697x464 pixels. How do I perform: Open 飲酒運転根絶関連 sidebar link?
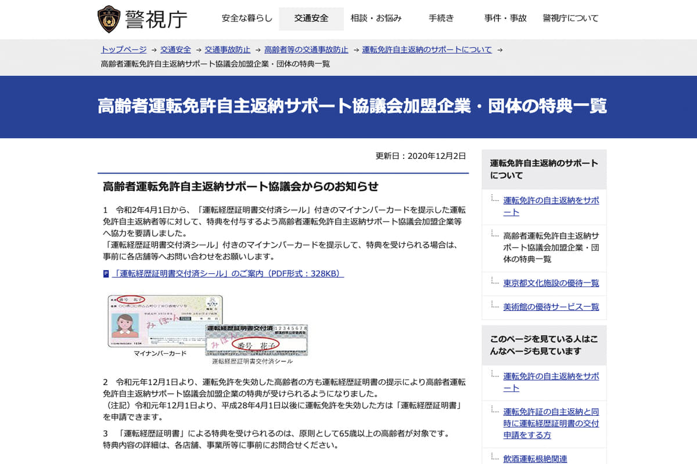point(535,459)
